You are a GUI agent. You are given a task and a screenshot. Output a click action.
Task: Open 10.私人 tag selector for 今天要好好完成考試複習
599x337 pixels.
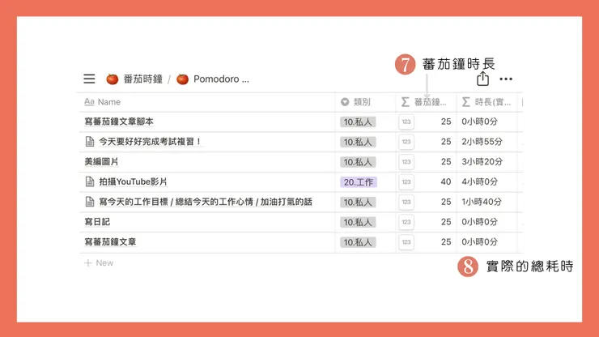358,142
